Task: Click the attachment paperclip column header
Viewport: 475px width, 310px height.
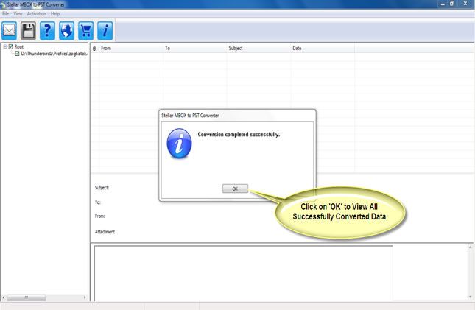Action: (94, 49)
